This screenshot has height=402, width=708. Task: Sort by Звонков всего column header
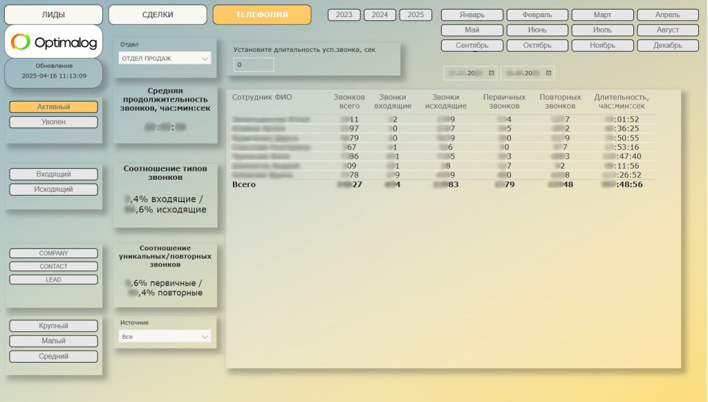click(349, 102)
